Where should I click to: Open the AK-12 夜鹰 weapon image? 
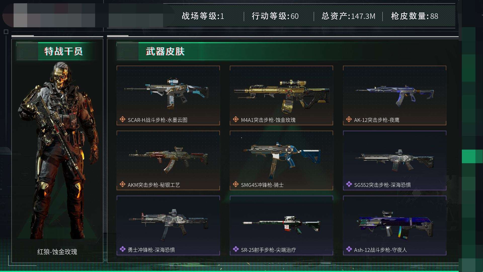coord(395,95)
